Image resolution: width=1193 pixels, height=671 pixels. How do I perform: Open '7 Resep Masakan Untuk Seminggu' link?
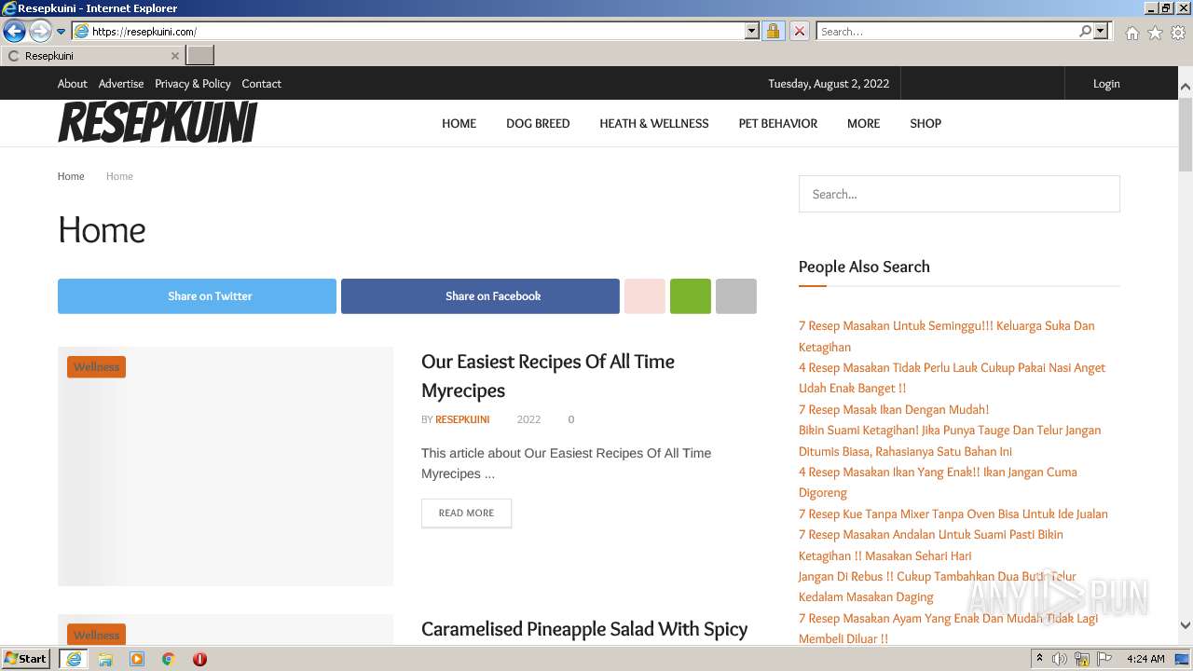(x=946, y=336)
